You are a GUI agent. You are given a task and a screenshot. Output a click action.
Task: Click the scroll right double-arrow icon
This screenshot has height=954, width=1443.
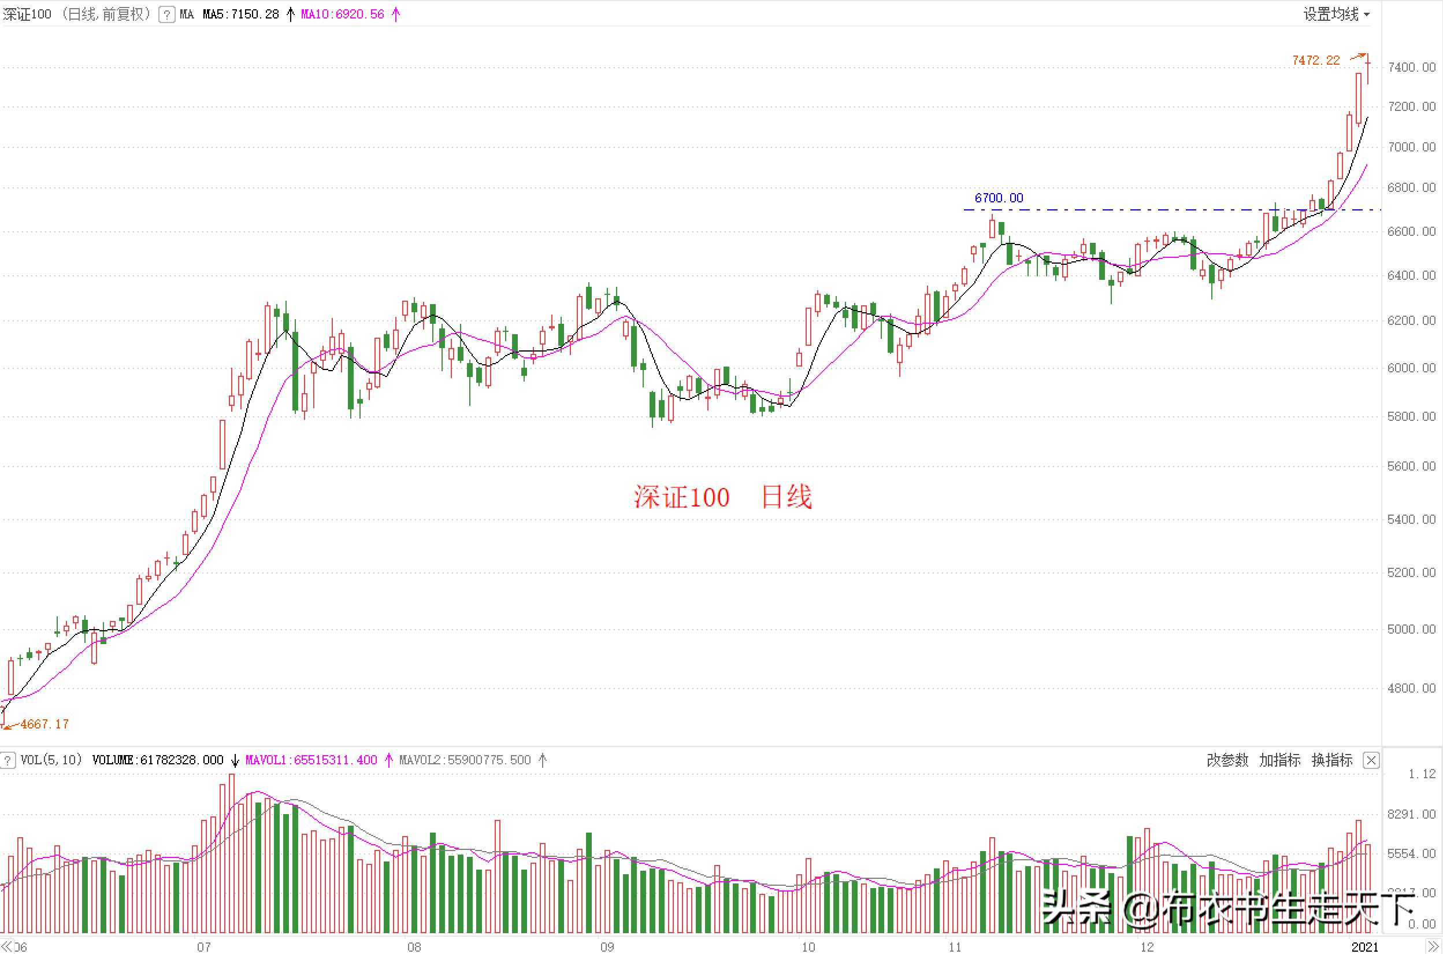point(1434,946)
